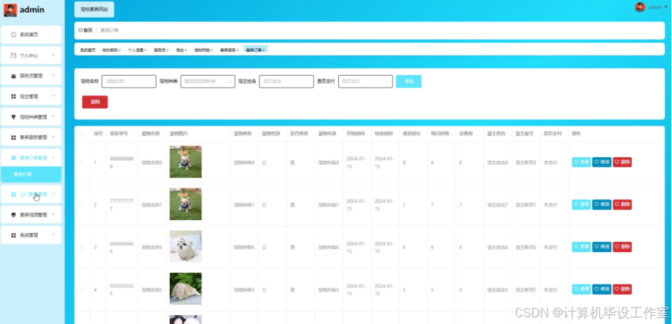Open the 宠物寄养网站 header tab

click(94, 9)
